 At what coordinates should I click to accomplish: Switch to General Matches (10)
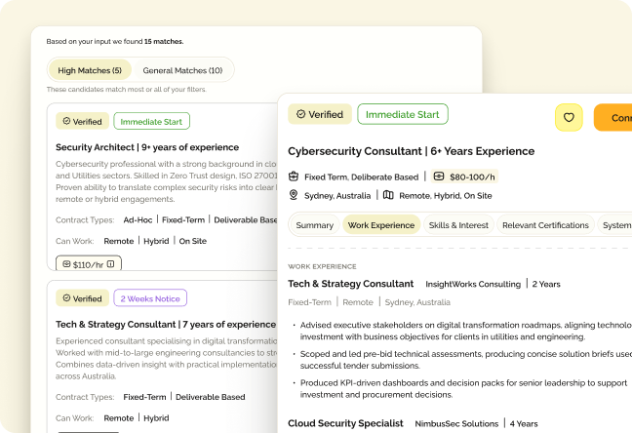pos(182,70)
